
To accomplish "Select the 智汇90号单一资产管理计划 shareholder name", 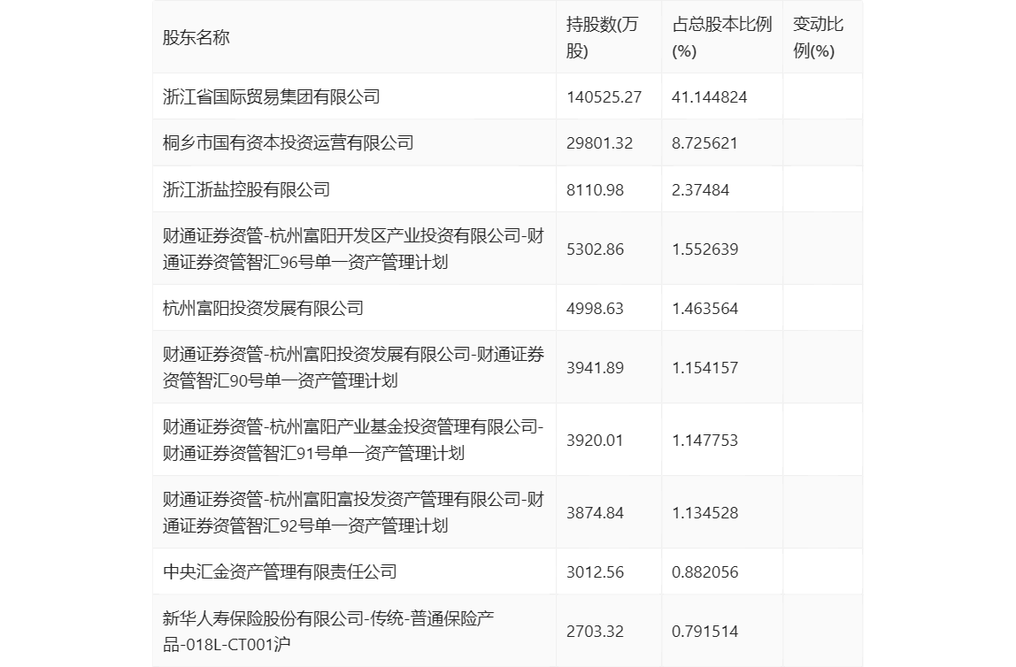I will (353, 367).
